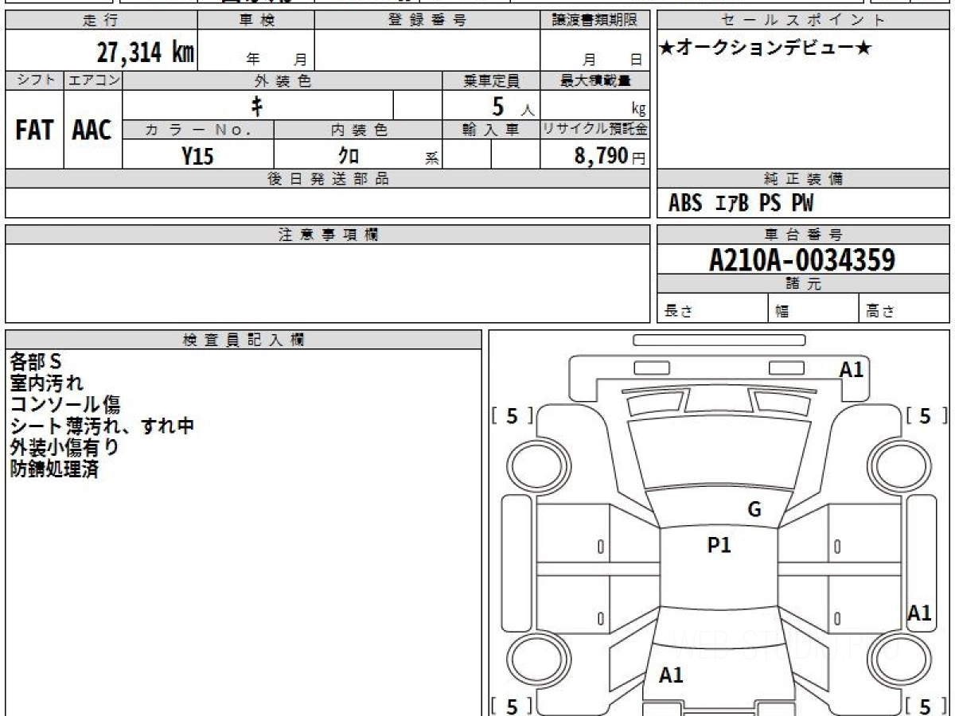Click the 車検 header cell
The width and height of the screenshot is (955, 716).
[256, 21]
